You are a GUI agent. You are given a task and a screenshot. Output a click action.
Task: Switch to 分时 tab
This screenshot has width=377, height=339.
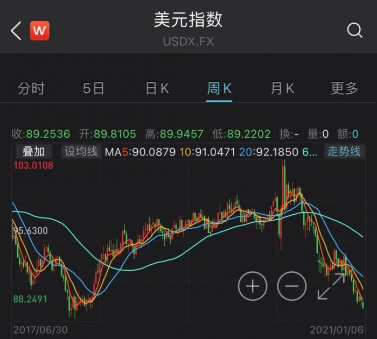pyautogui.click(x=31, y=88)
